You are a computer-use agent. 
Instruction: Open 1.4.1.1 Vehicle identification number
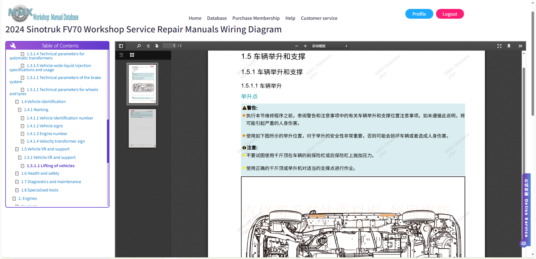click(x=60, y=118)
